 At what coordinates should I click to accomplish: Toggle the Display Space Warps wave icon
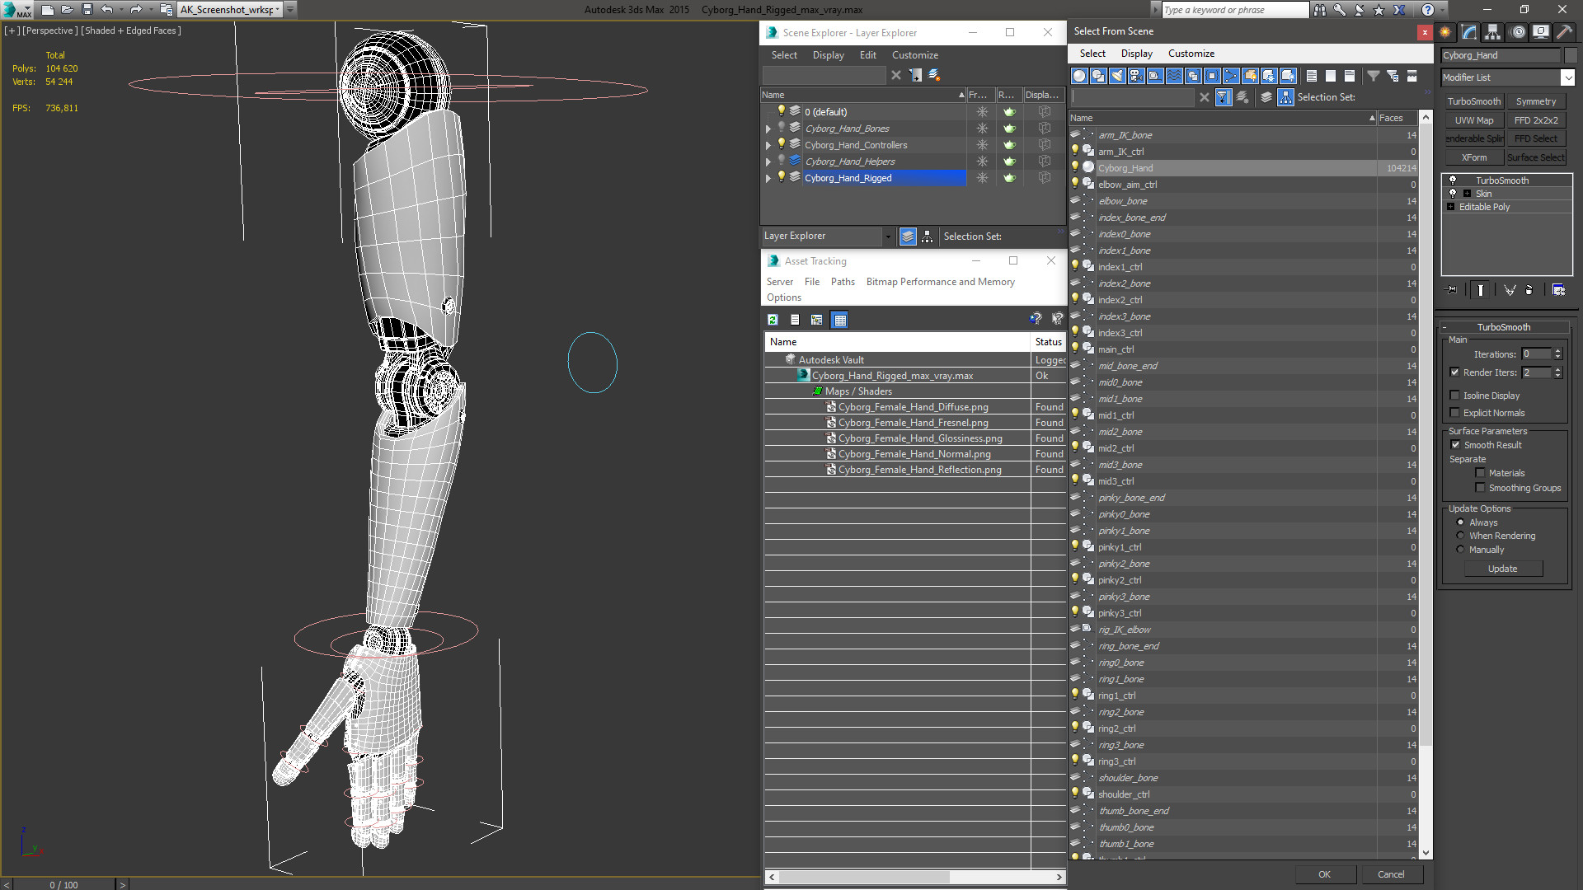click(1174, 76)
